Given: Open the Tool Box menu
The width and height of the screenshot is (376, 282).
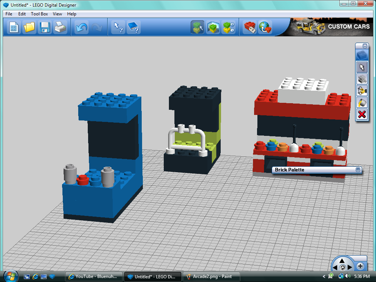Looking at the screenshot, I should (39, 14).
